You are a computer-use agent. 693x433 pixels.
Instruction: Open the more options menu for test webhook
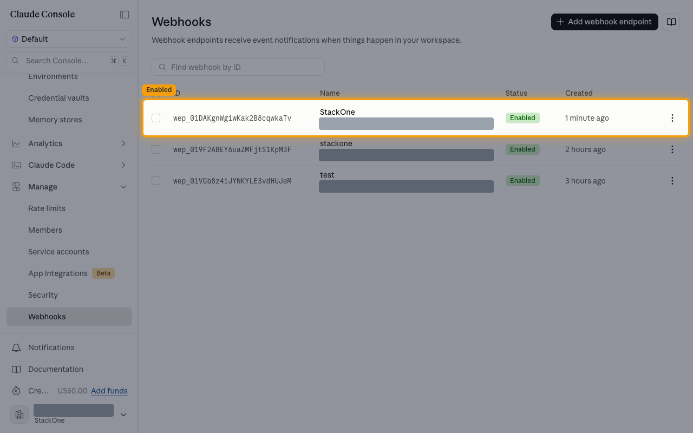(672, 181)
